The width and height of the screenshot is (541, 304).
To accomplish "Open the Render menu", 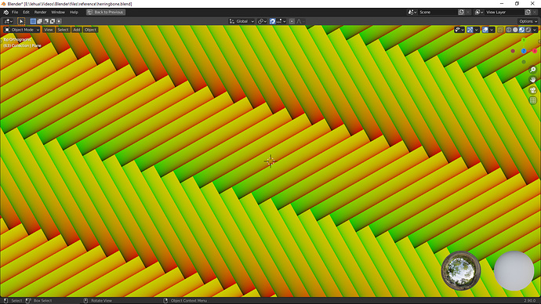I will tap(40, 12).
